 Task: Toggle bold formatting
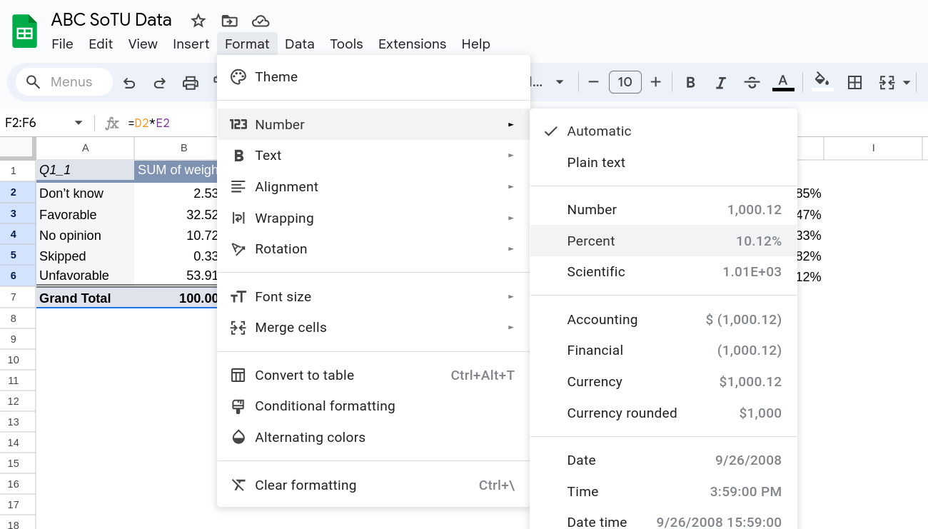(690, 82)
